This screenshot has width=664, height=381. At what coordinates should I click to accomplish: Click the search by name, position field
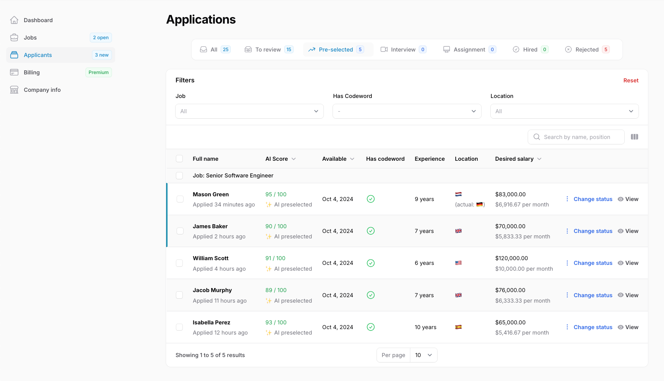(x=576, y=137)
